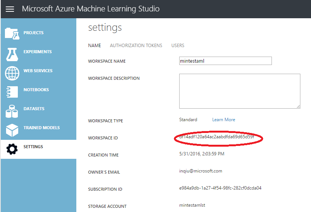Image resolution: width=311 pixels, height=212 pixels.
Task: Click the Projects folder icon
Action: [12, 34]
